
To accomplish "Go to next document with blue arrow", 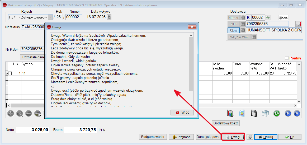I will click(297, 113).
